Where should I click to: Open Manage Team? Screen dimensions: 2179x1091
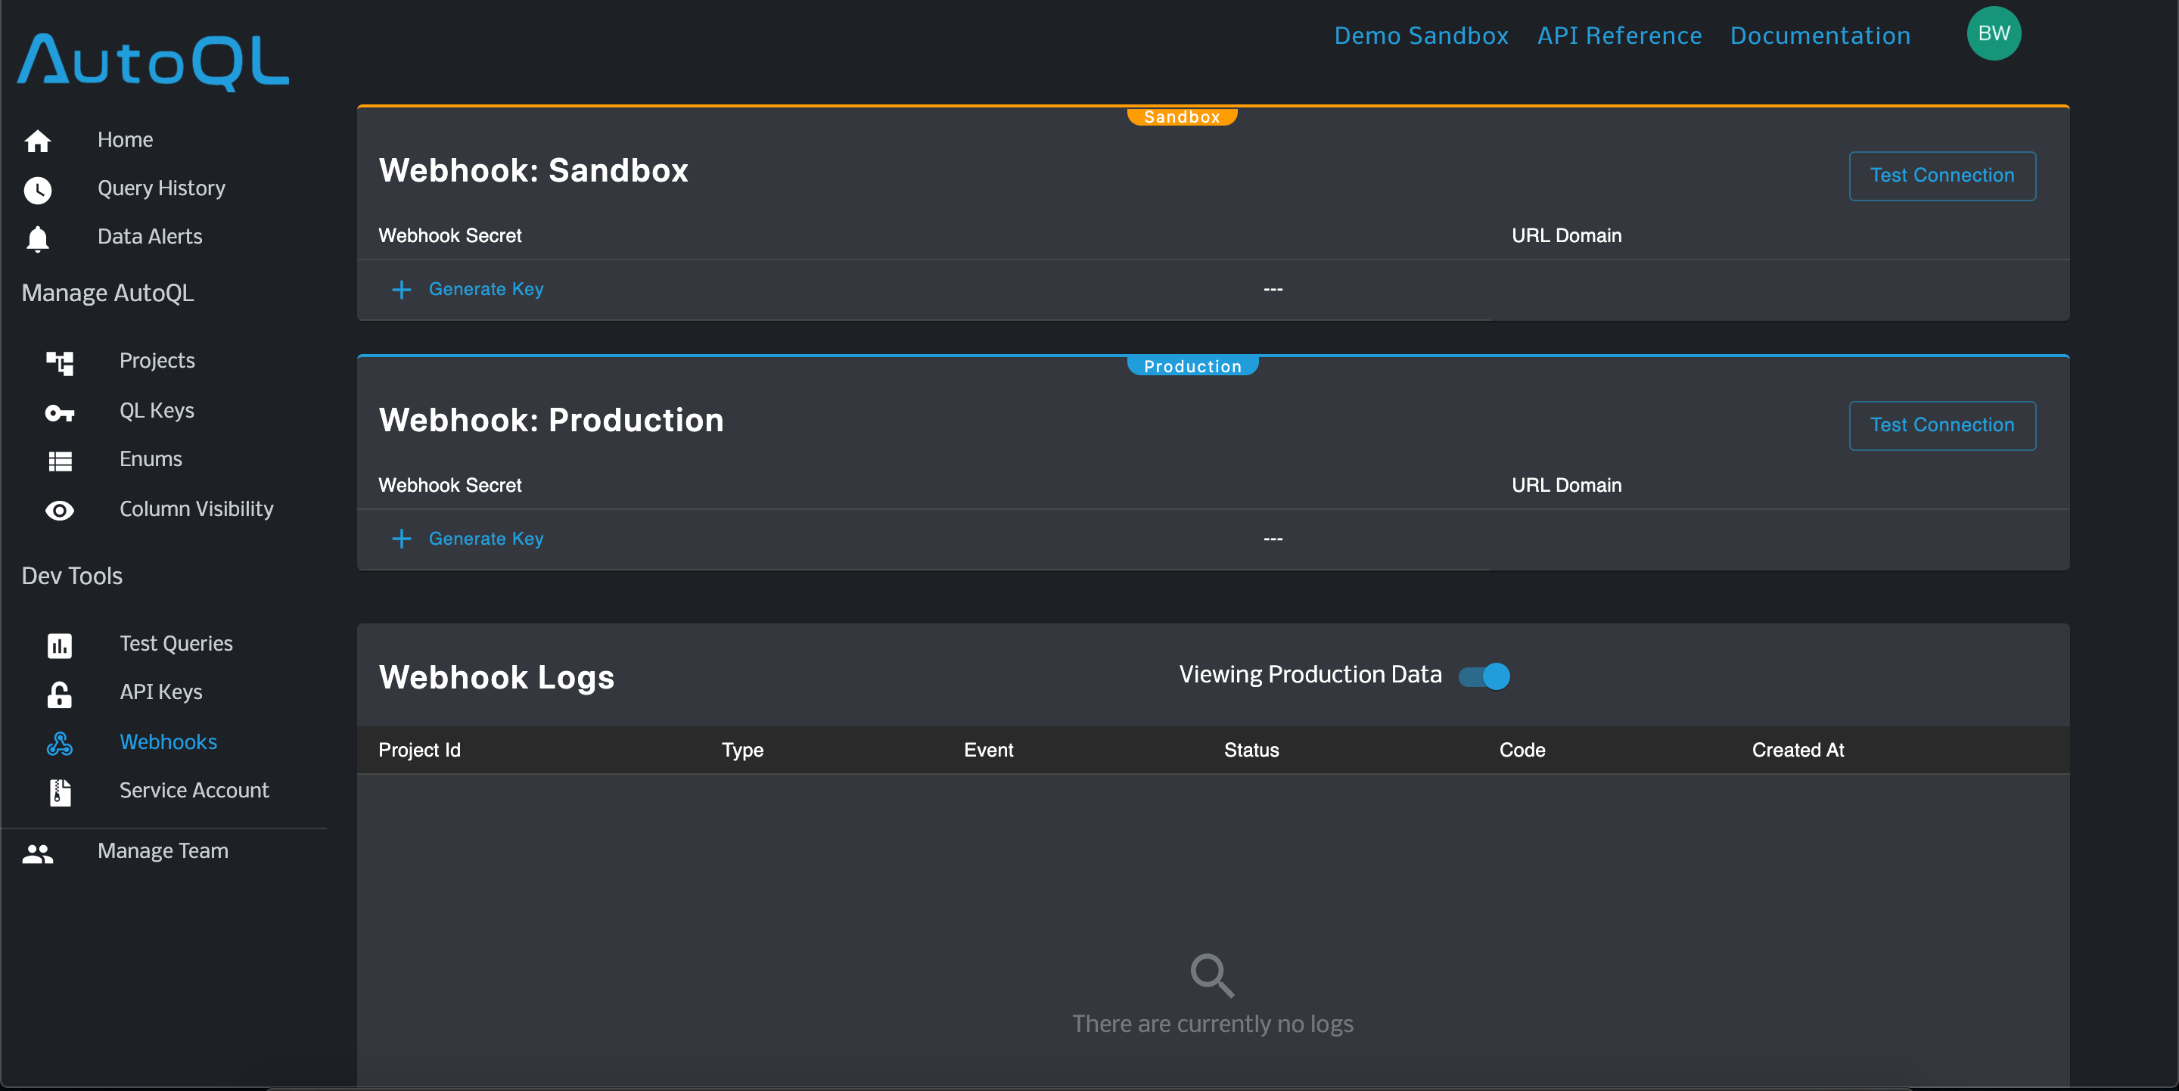point(163,852)
